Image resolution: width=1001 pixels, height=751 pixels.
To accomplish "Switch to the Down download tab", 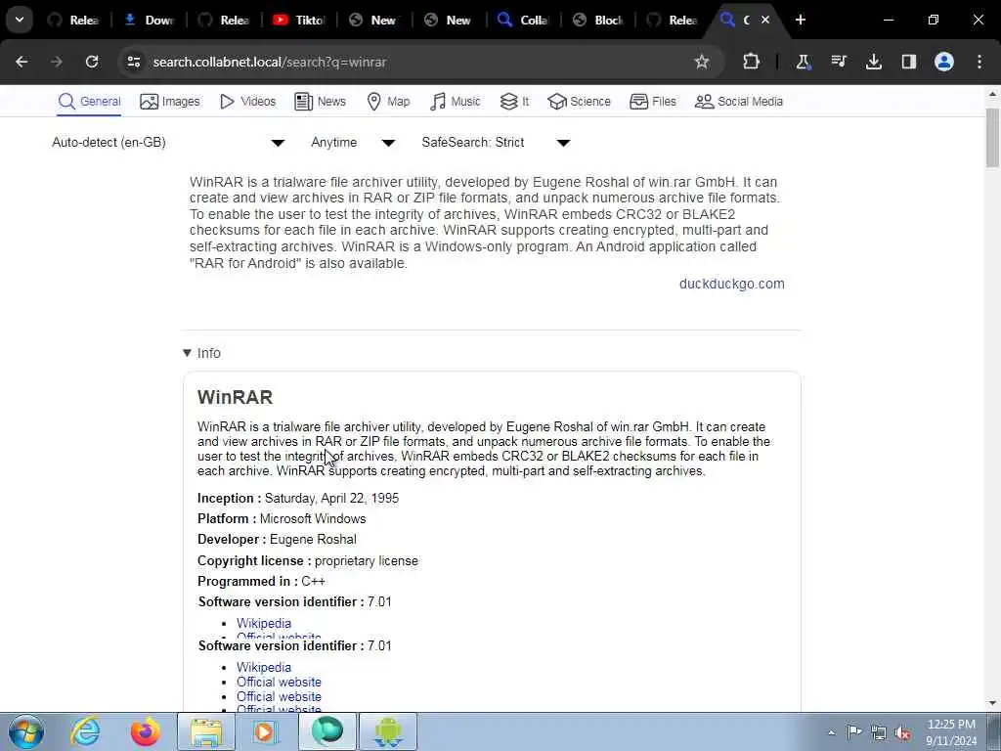I will (x=149, y=21).
